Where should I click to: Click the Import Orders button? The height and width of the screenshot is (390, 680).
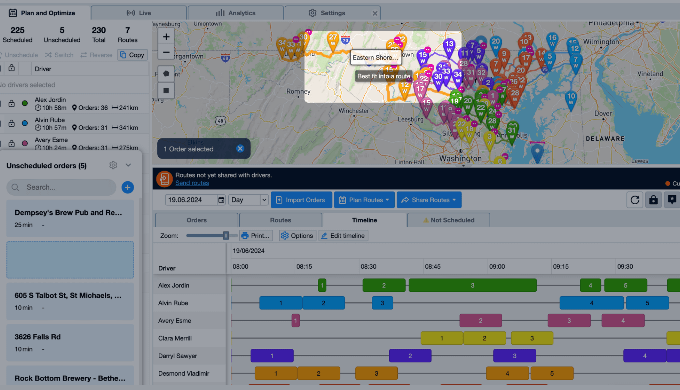[301, 200]
